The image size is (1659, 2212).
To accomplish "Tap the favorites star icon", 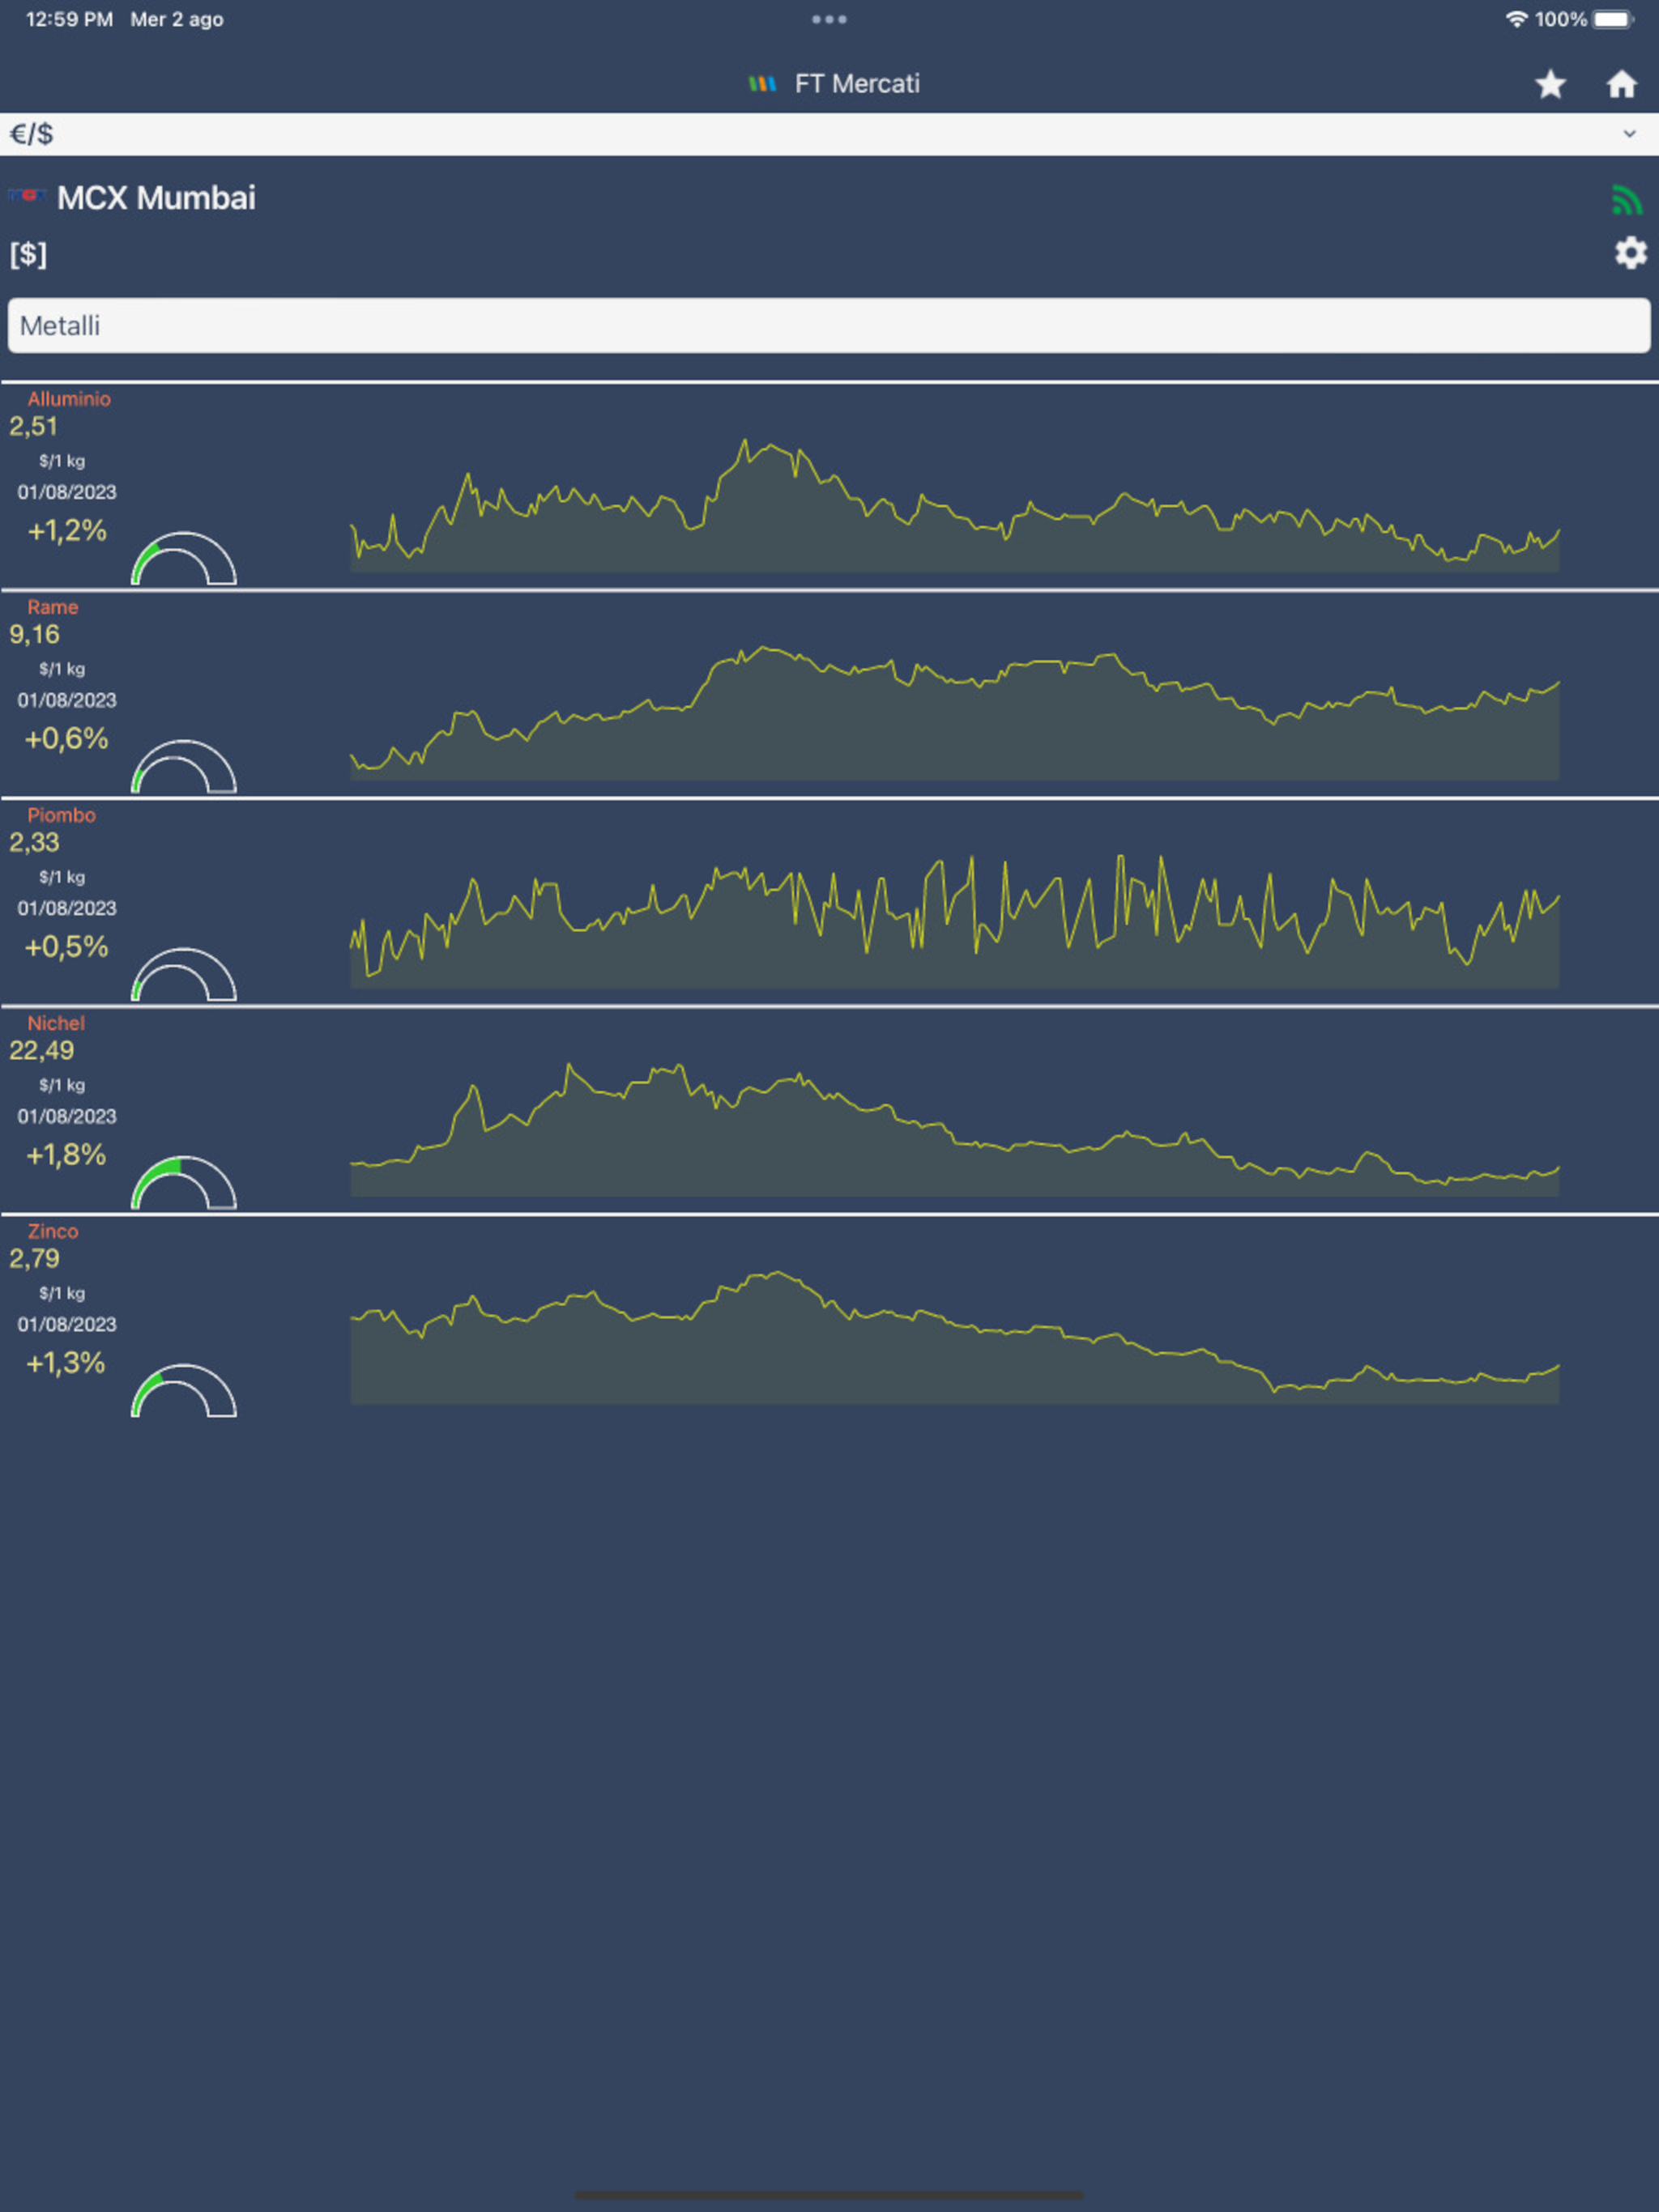I will 1550,84.
